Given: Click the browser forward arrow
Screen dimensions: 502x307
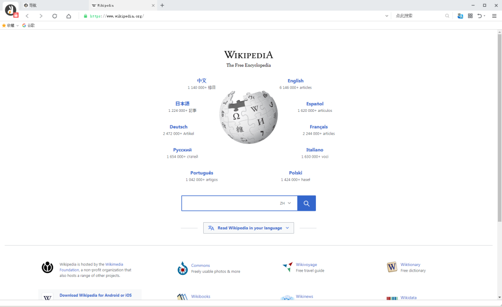Looking at the screenshot, I should pos(41,16).
